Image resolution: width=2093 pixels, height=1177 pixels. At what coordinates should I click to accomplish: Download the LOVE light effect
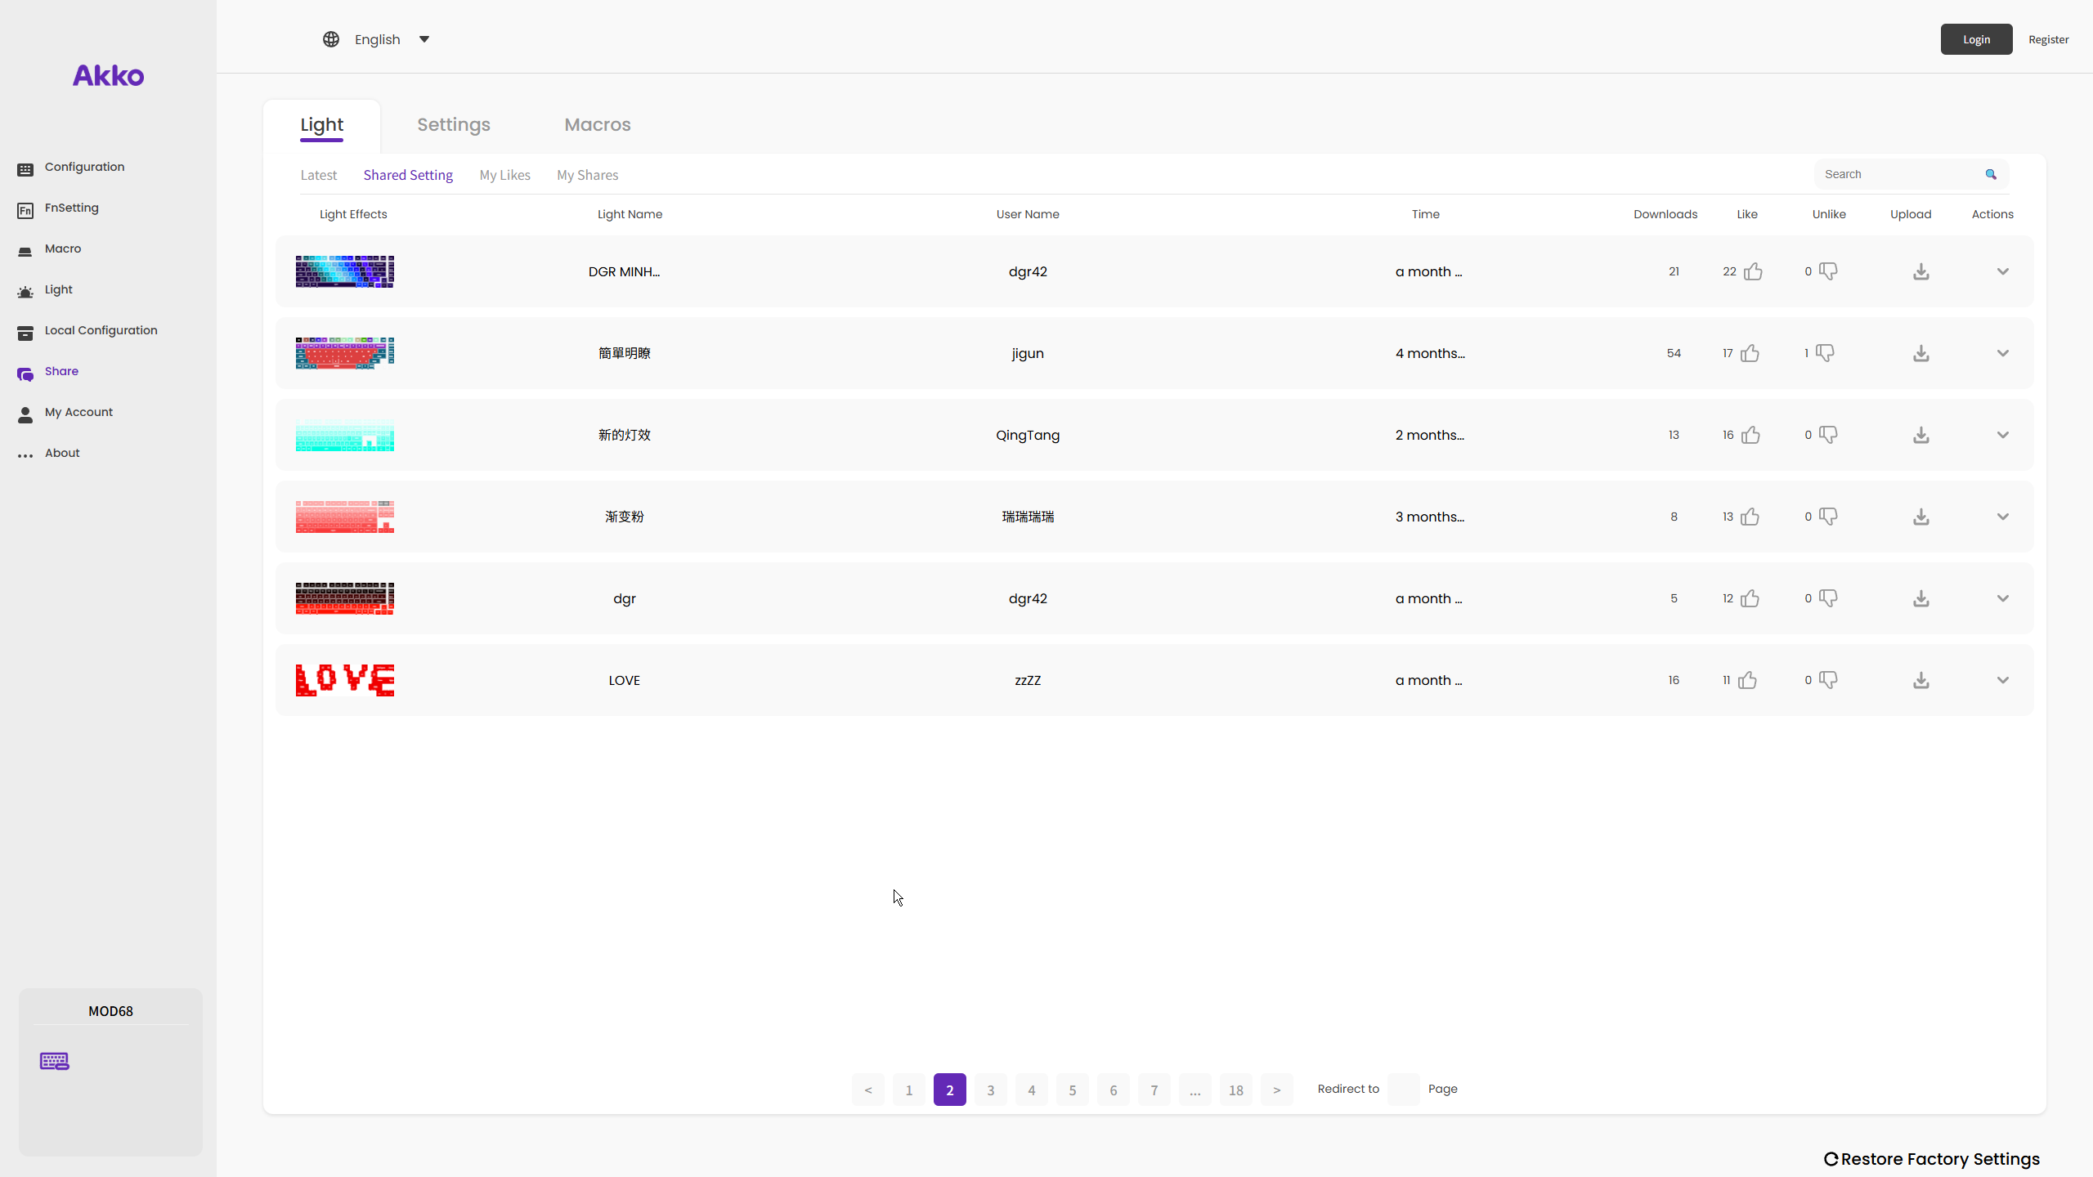click(1921, 680)
